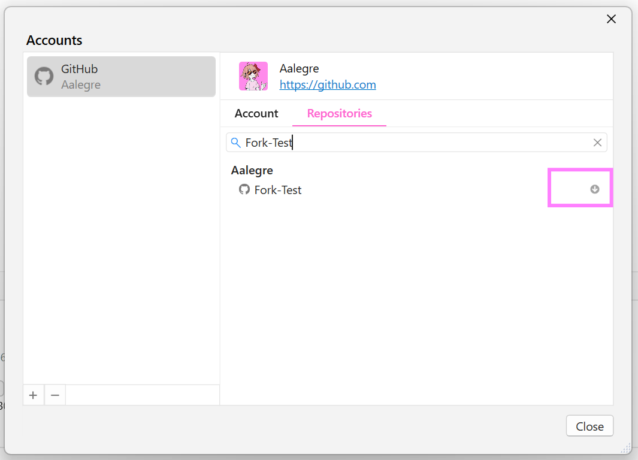Expand the Aalegre repositories section
The height and width of the screenshot is (460, 638).
[252, 170]
